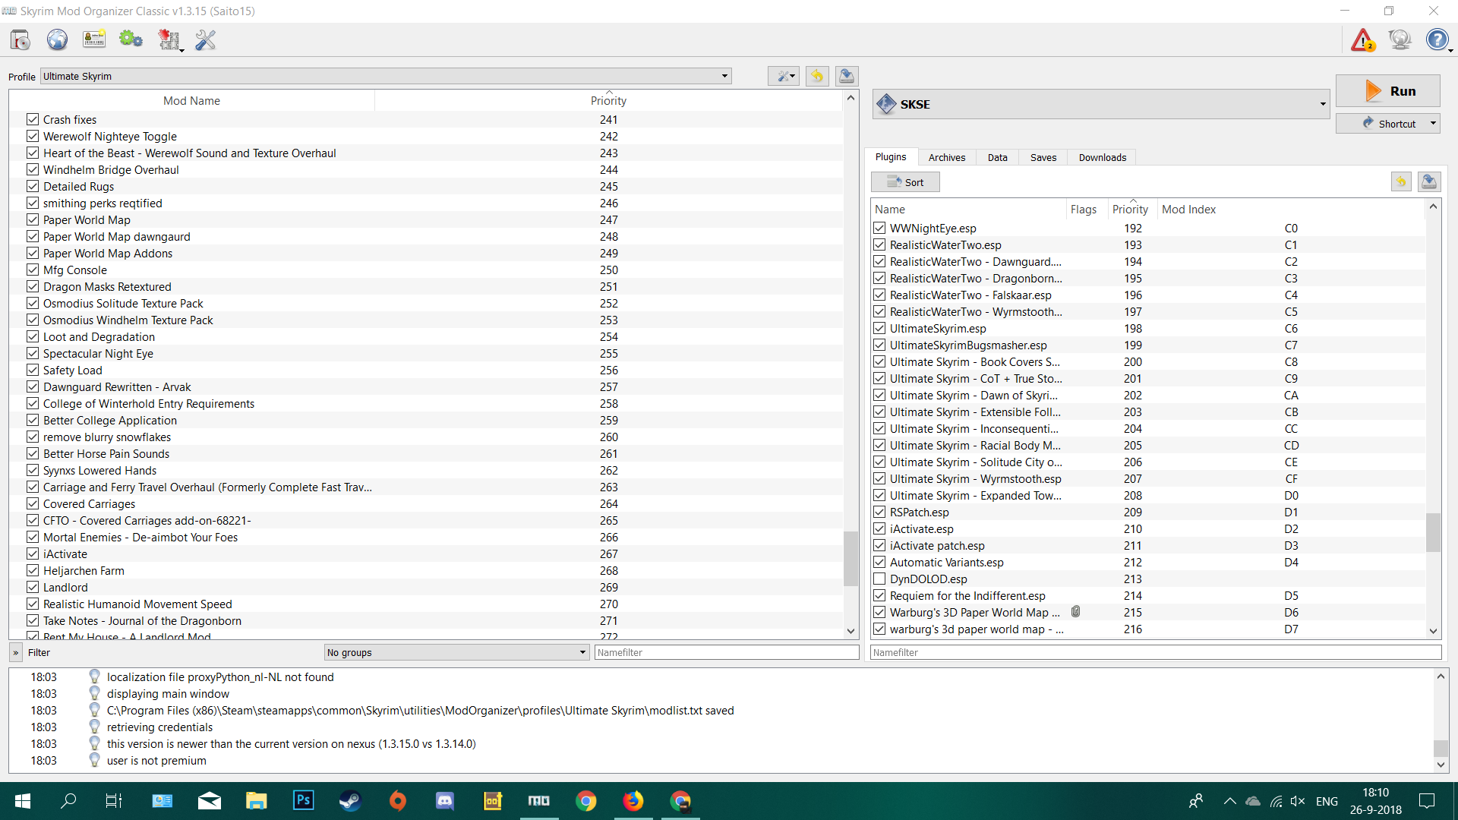Screen dimensions: 1458x820
Task: Restore mod list backup icon
Action: pyautogui.click(x=817, y=76)
